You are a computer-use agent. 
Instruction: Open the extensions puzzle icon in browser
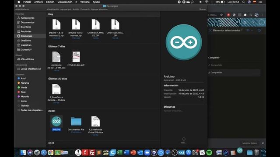[245, 15]
